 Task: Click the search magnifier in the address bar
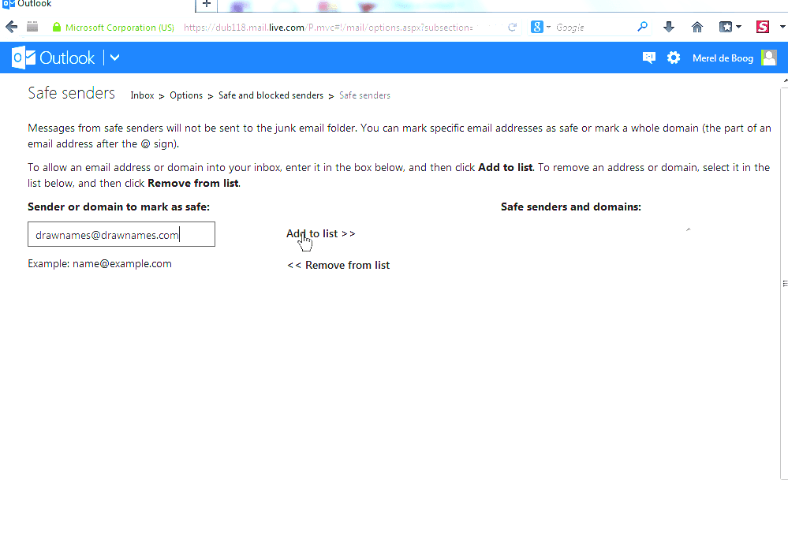pos(641,26)
